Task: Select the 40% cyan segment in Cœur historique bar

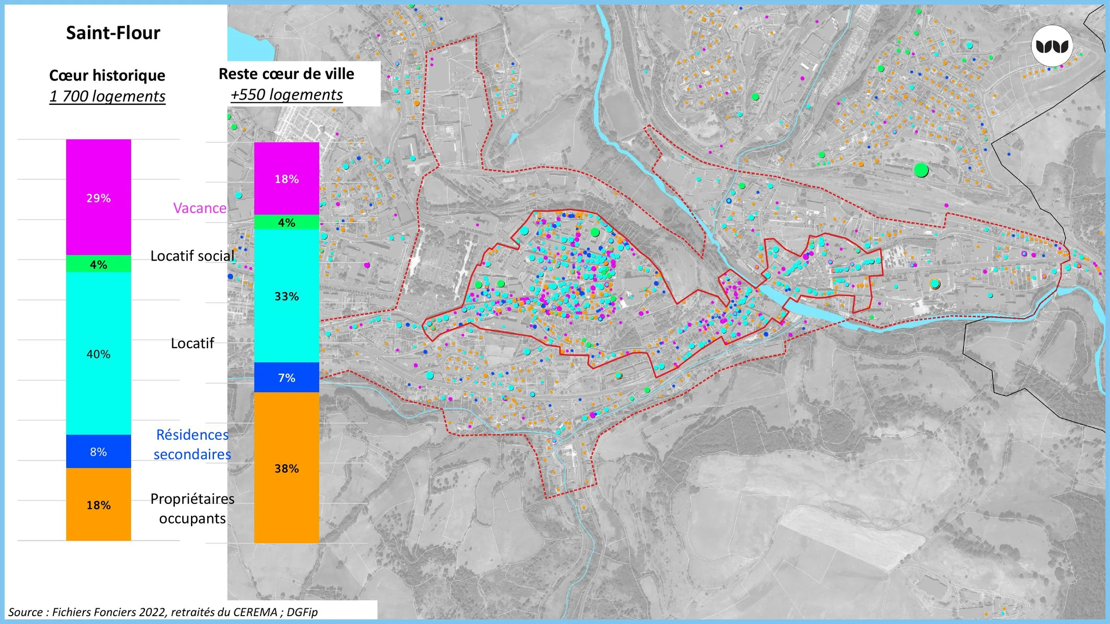Action: pos(99,354)
